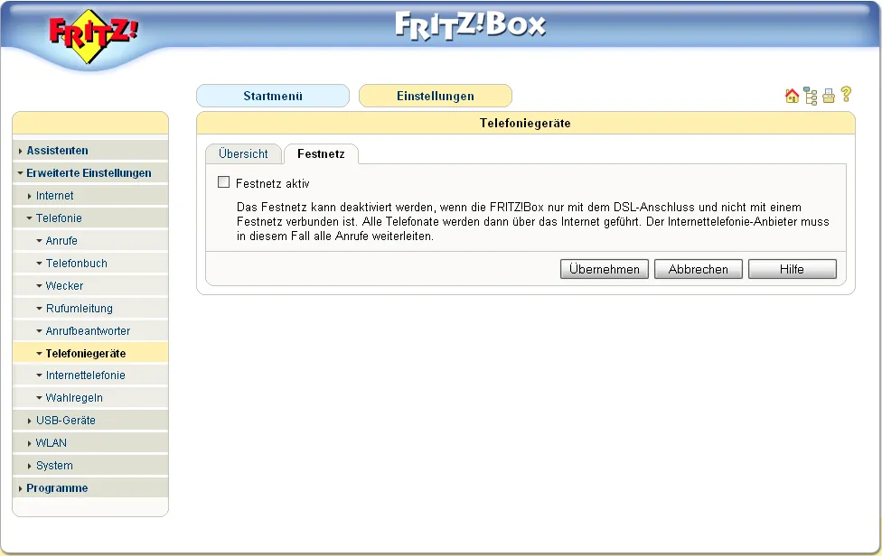Viewport: 882px width, 556px height.
Task: Switch to the Übersicht tab
Action: click(x=243, y=153)
